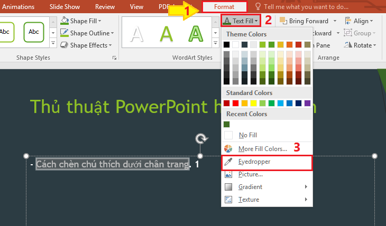This screenshot has height=226, width=386.
Task: Expand the Shape Outline dropdown arrow
Action: pos(112,33)
